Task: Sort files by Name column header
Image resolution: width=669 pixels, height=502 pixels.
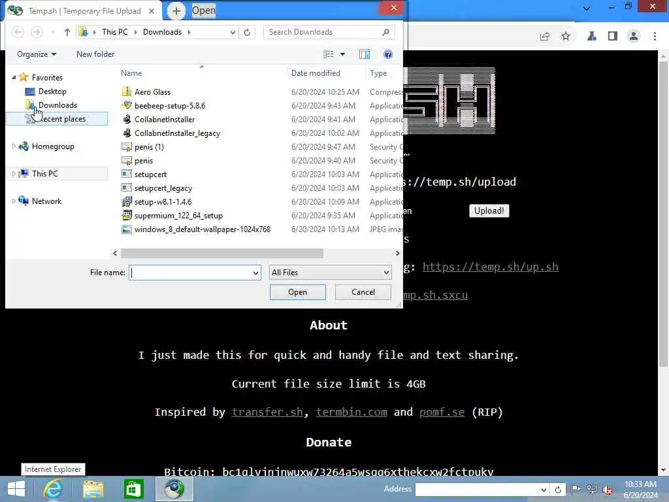Action: (x=131, y=73)
